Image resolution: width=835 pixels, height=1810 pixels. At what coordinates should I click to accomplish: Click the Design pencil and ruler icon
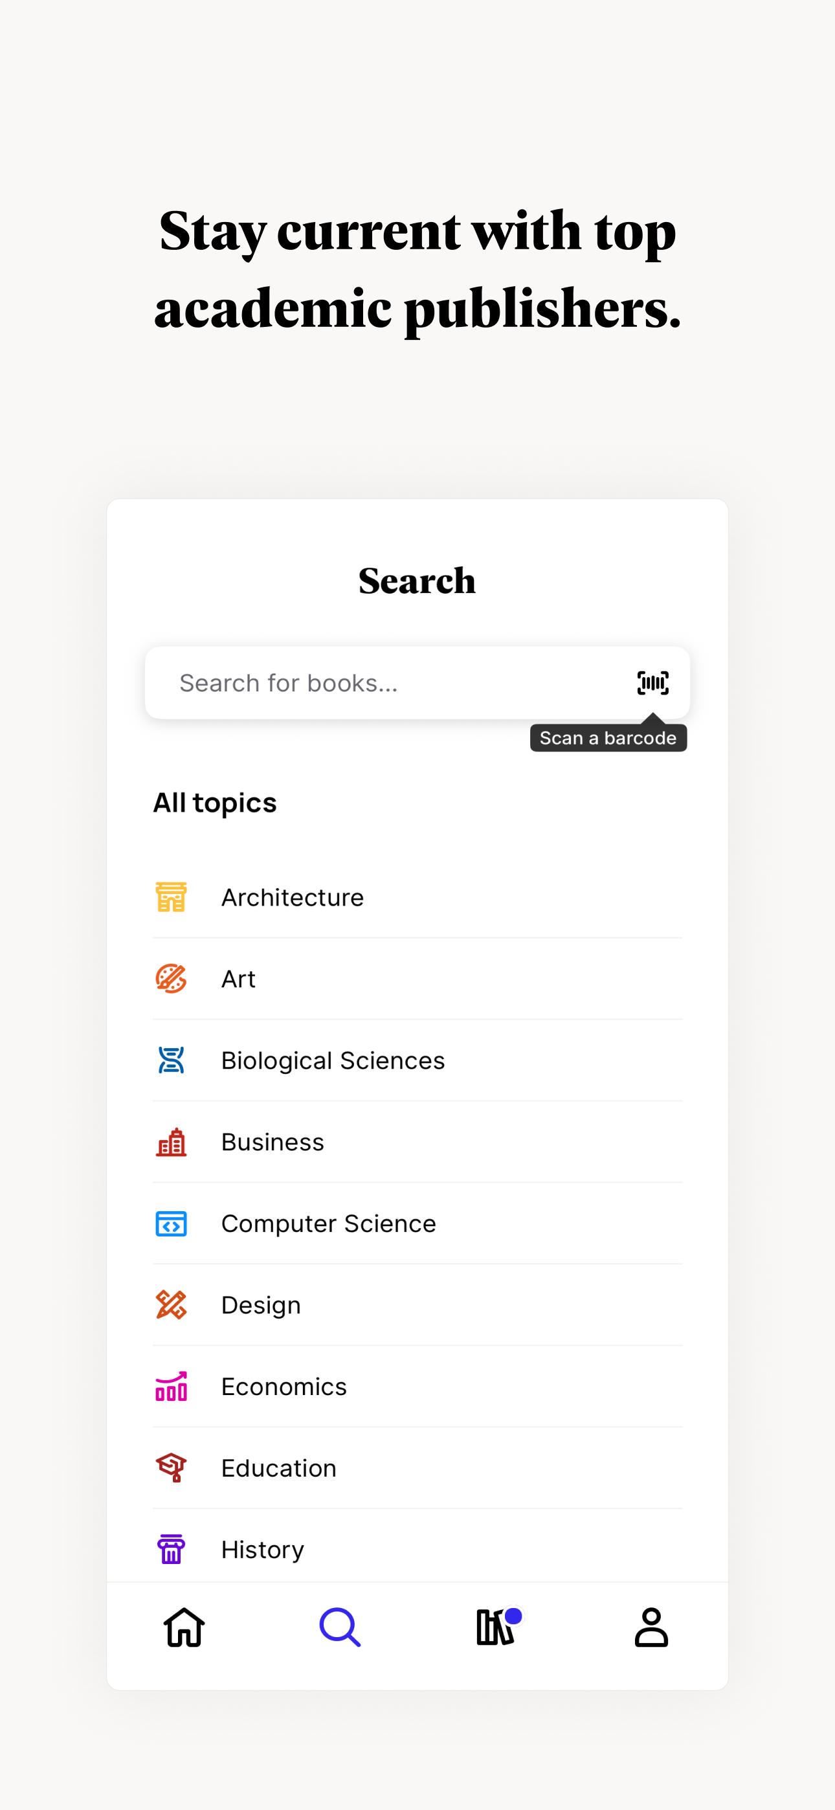(x=171, y=1305)
